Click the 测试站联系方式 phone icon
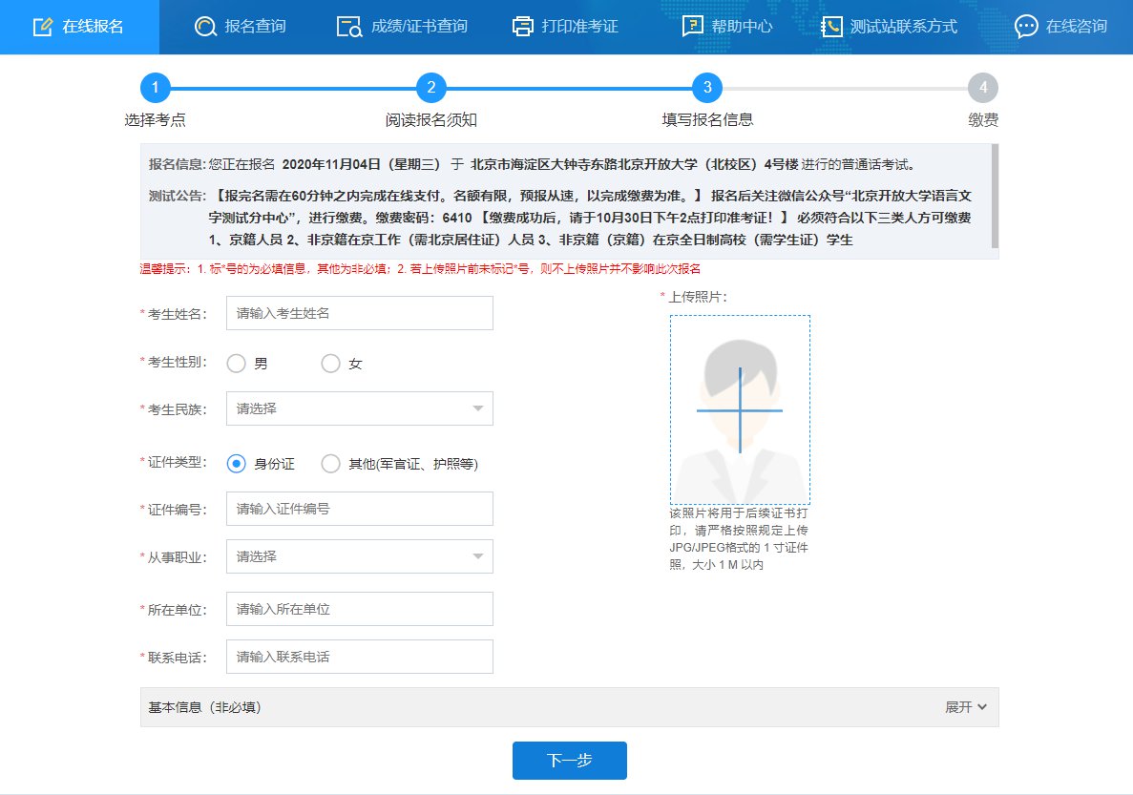The height and width of the screenshot is (795, 1133). [x=832, y=27]
